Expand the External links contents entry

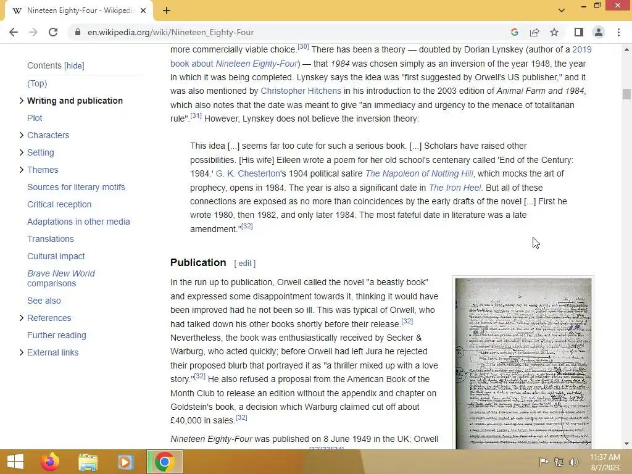pyautogui.click(x=22, y=352)
